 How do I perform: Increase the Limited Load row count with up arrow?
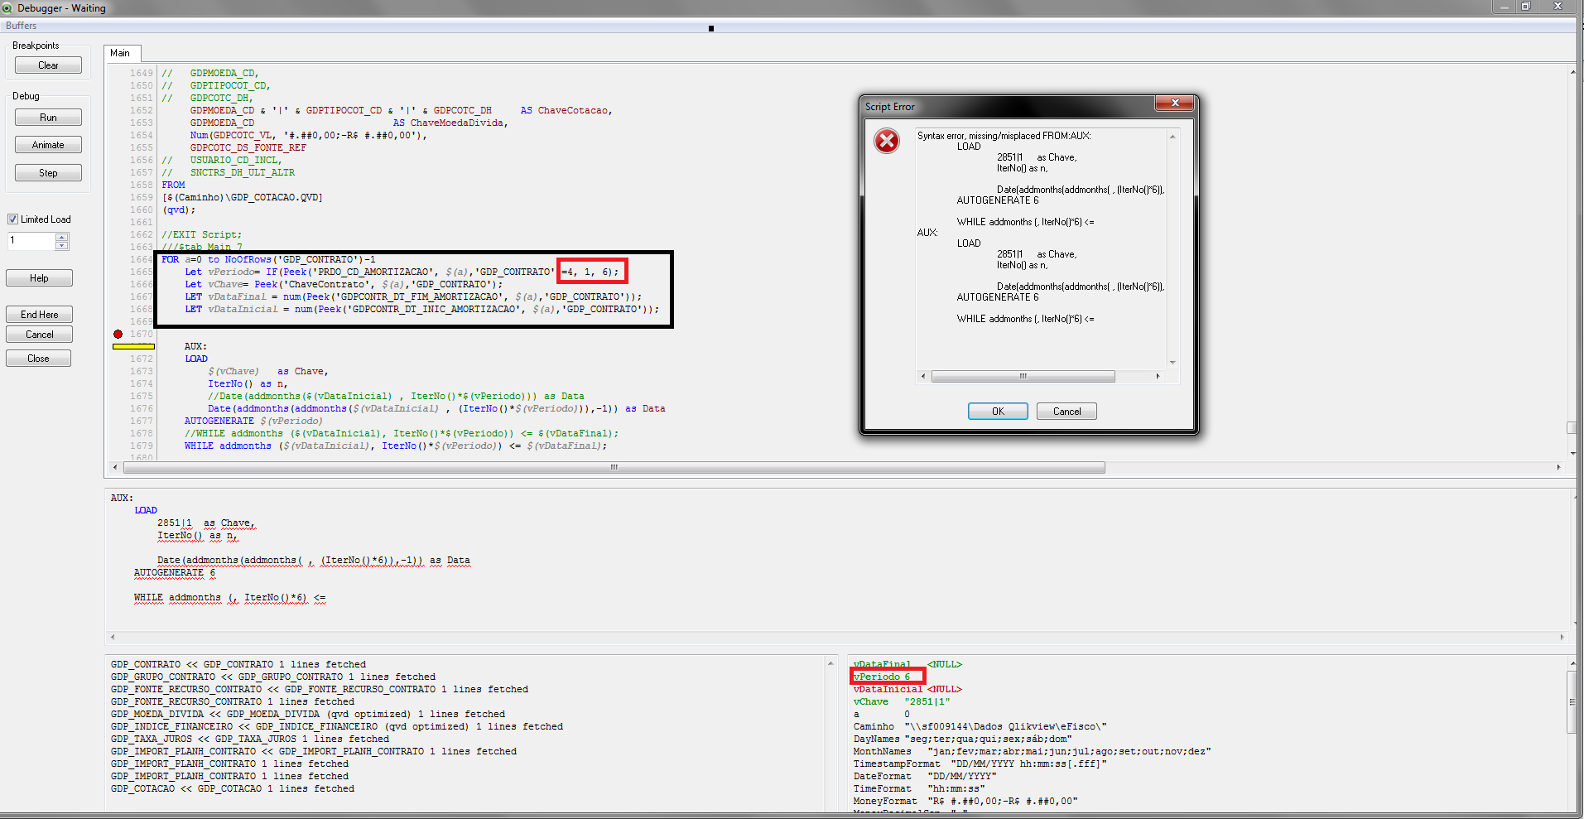pyautogui.click(x=62, y=237)
